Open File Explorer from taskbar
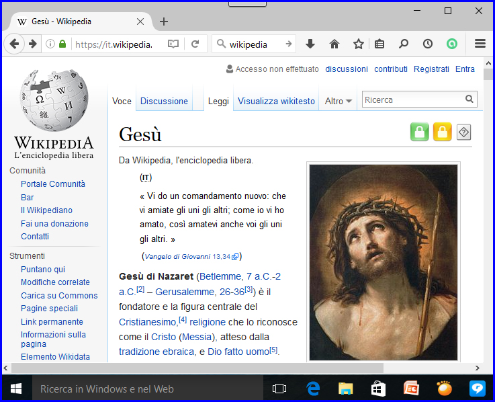Viewport: 495px width, 402px height. [x=346, y=389]
